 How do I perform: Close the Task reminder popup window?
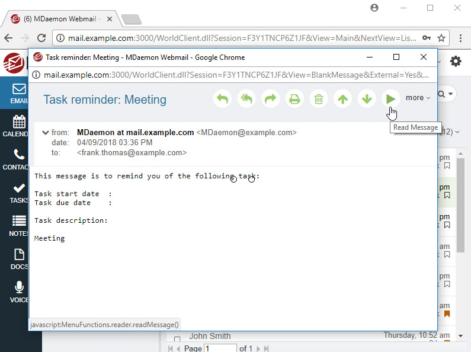click(x=424, y=57)
